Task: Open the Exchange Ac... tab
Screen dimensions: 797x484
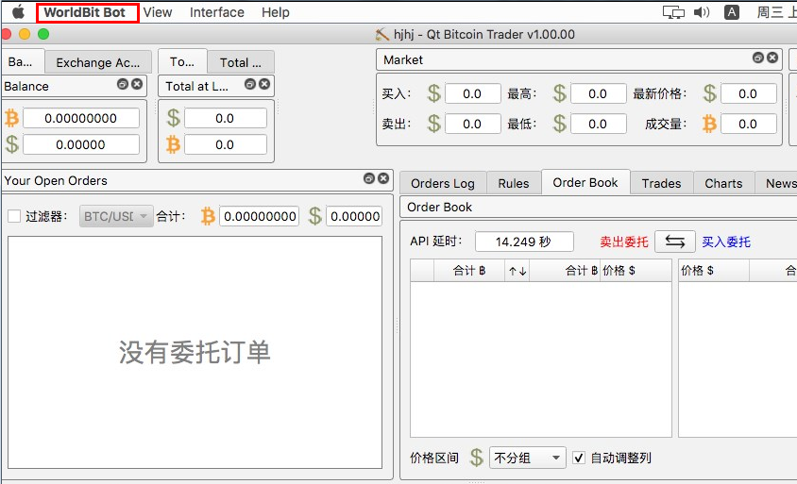Action: [x=97, y=62]
